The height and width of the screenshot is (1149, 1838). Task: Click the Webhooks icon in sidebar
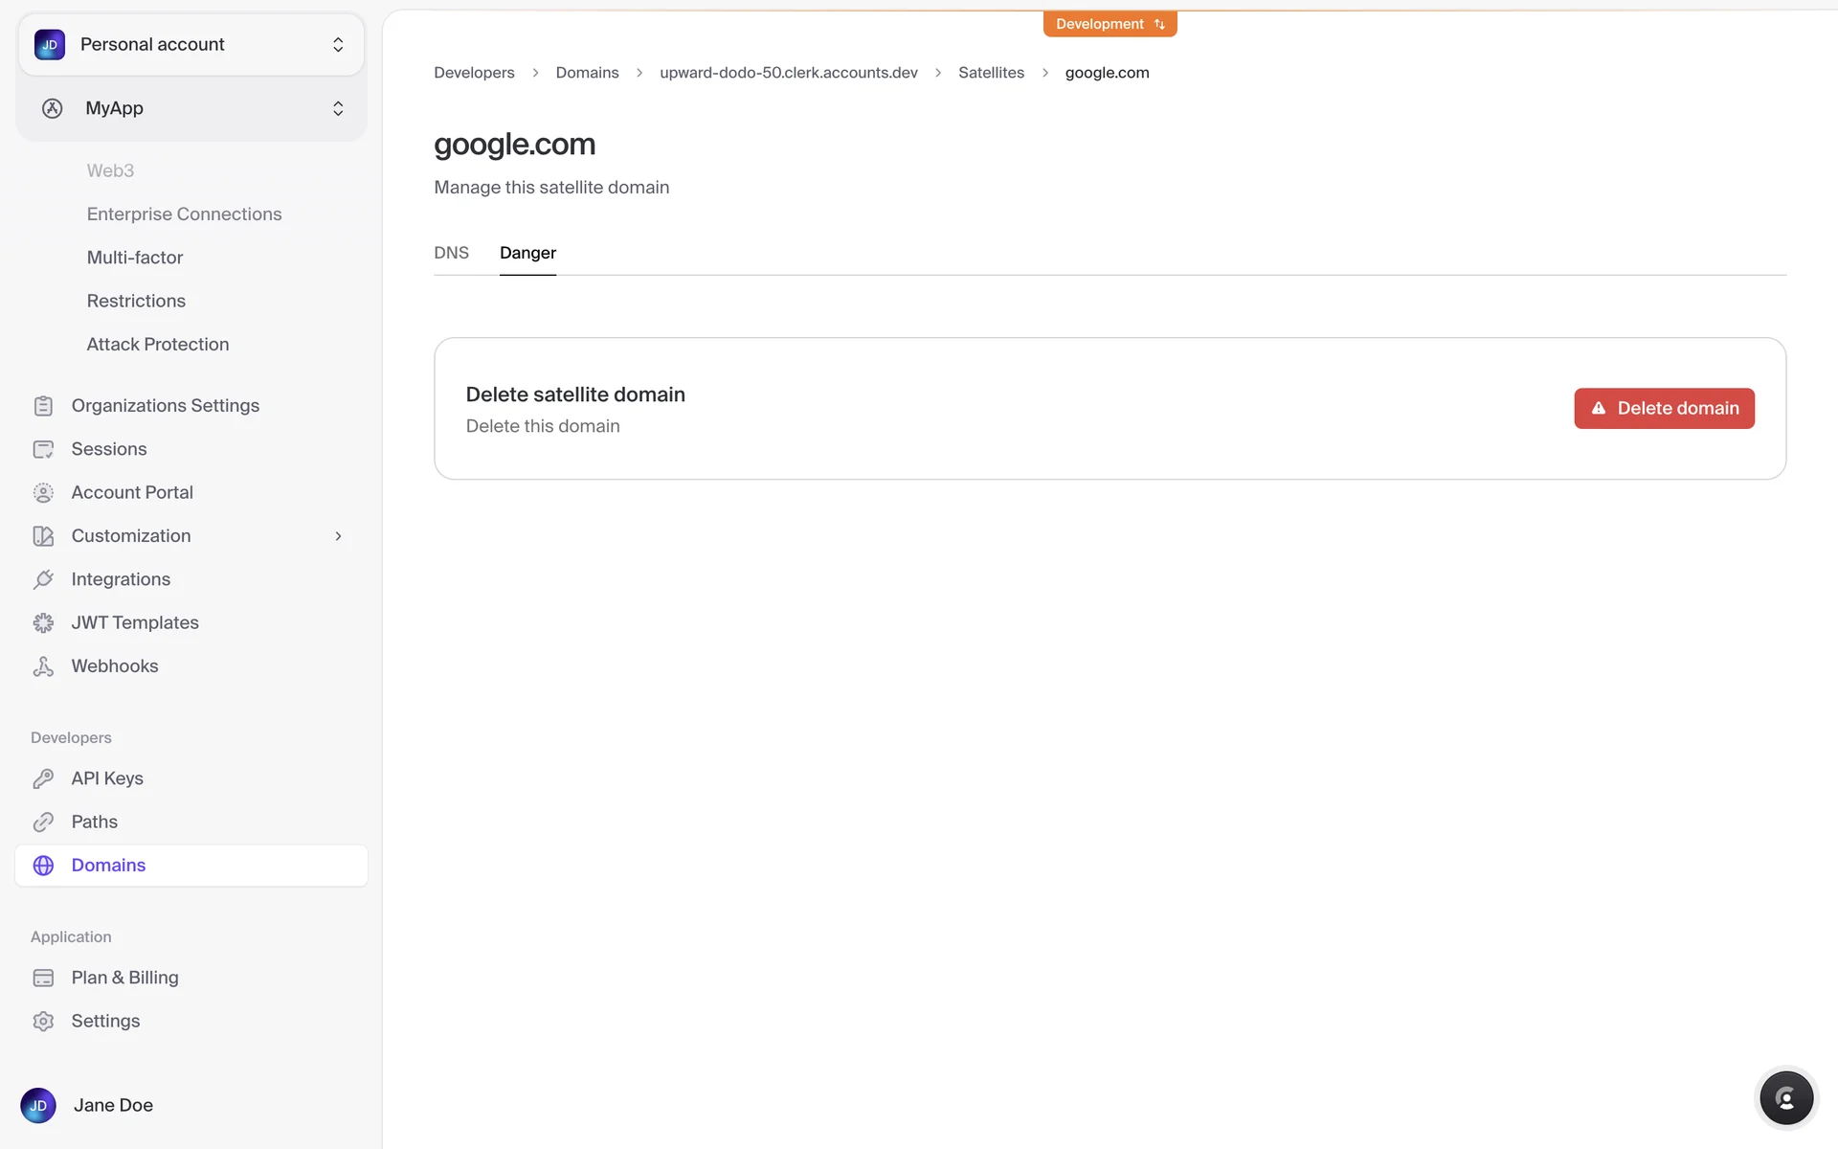tap(43, 666)
